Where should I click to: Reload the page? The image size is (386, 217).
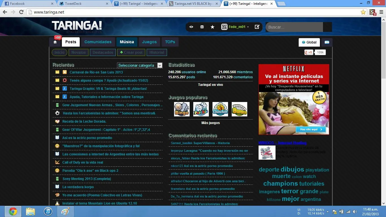21,12
